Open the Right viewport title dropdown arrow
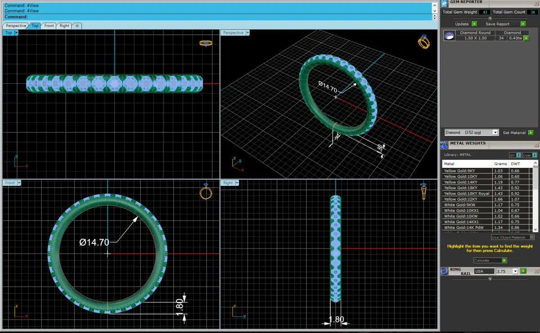This screenshot has height=333, width=540. (x=237, y=183)
